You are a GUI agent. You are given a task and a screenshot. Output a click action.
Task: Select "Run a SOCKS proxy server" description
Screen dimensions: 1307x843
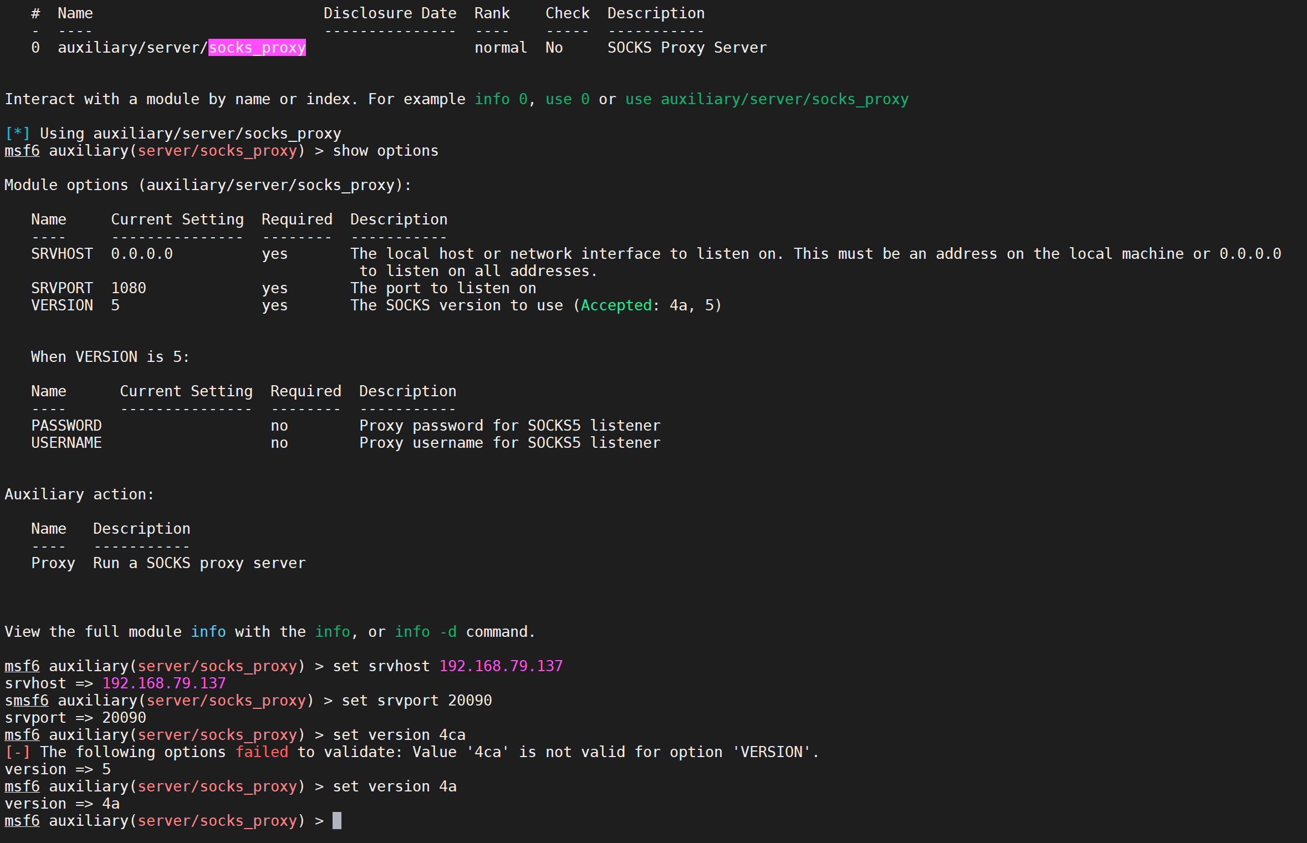[200, 563]
